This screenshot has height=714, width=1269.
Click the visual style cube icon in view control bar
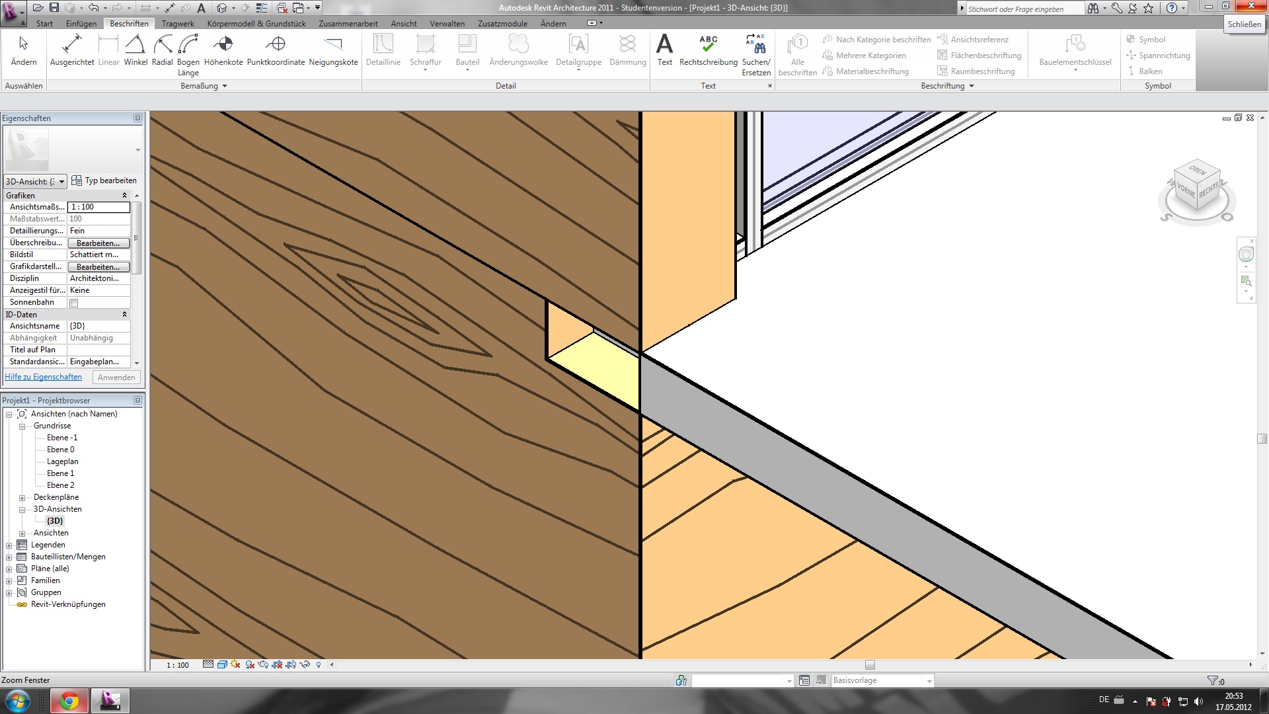click(x=222, y=664)
